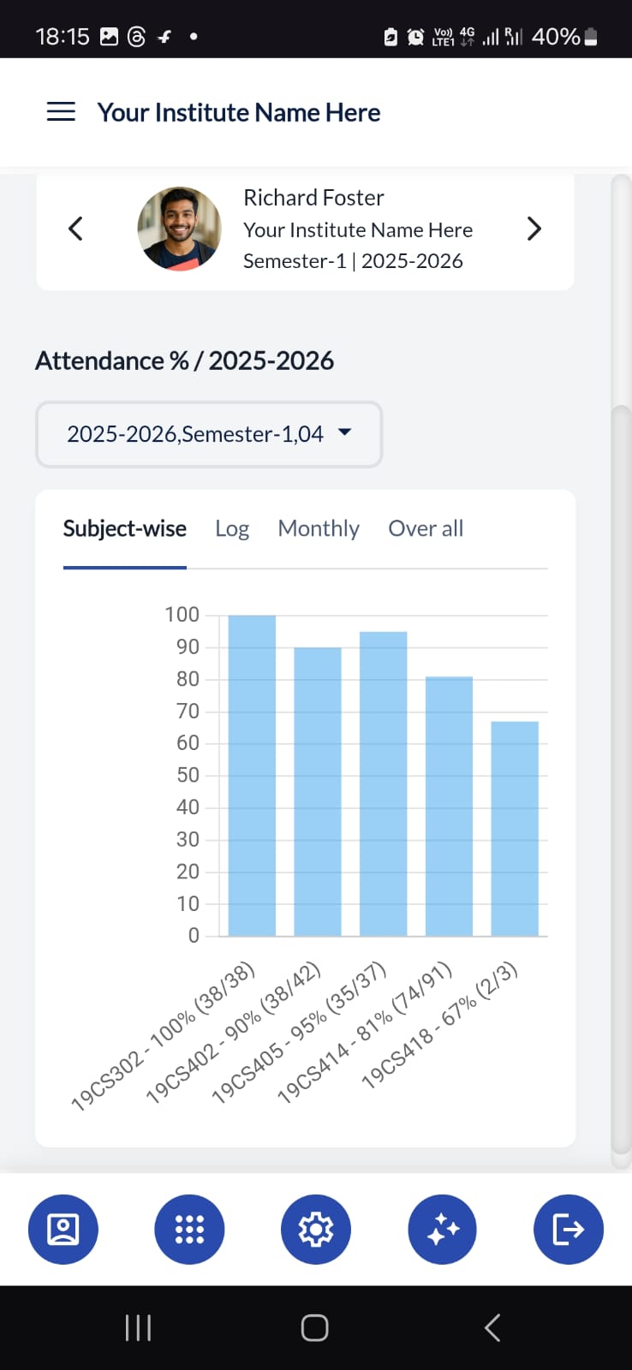Open the Over all attendance view
Image resolution: width=632 pixels, height=1370 pixels.
click(425, 528)
